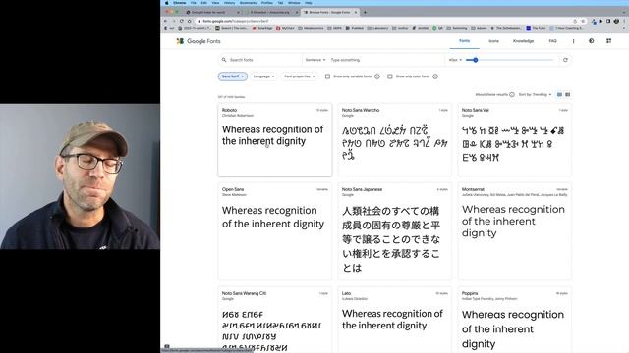The height and width of the screenshot is (353, 629).
Task: Open the Apple menu
Action: pos(166,3)
